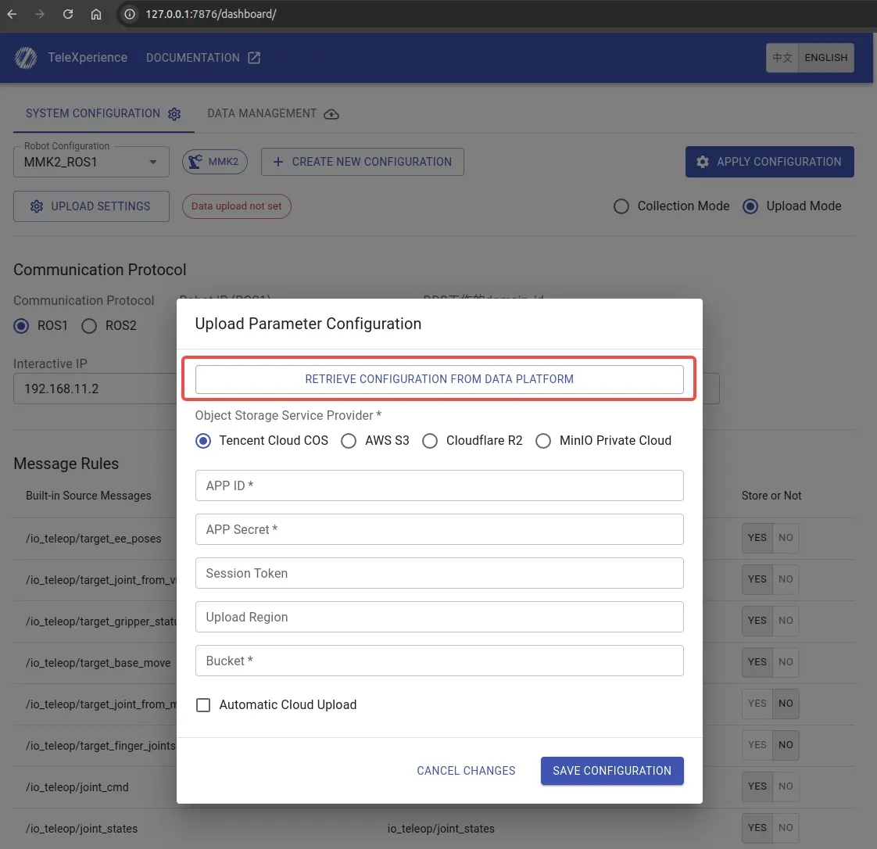Click Retrieve Configuration From Data Platform
Screen dimensions: 877x849
[x=439, y=379]
